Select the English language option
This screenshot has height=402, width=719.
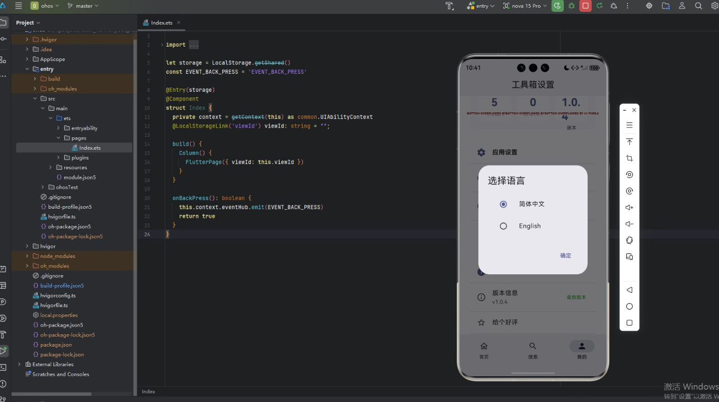pyautogui.click(x=503, y=226)
